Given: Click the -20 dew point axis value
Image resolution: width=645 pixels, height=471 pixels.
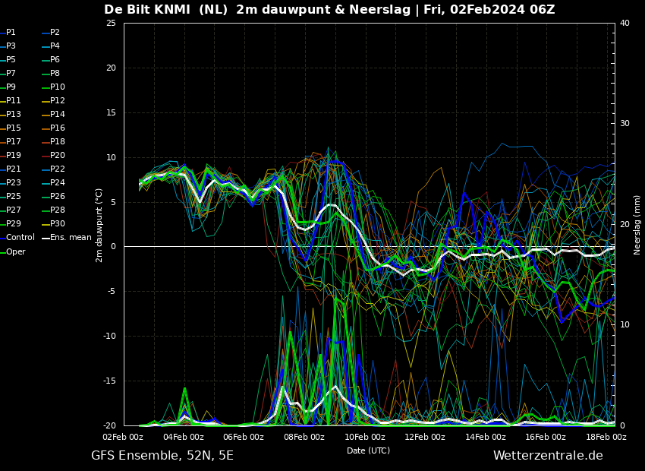Looking at the screenshot, I should click(110, 425).
